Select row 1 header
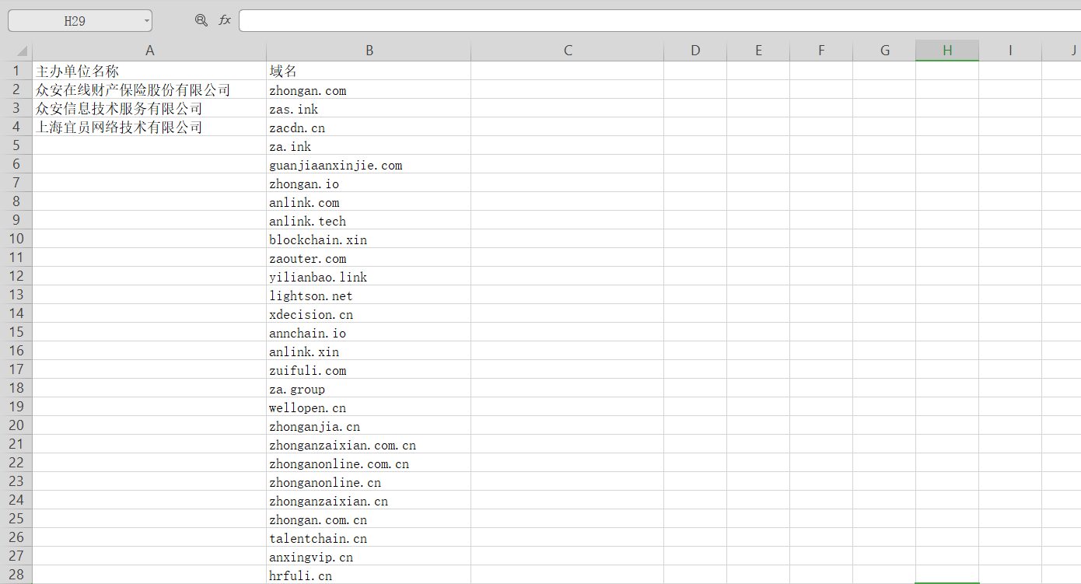1081x584 pixels. coord(16,71)
